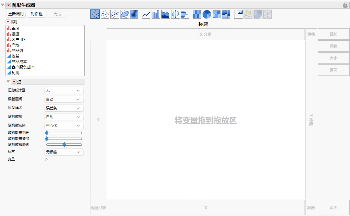This screenshot has height=216, width=350.
Task: Click the 地图形状 drop zone
Action: (98, 208)
